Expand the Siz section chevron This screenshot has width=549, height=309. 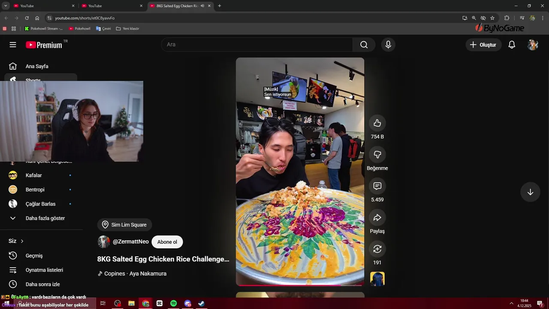[x=22, y=241]
